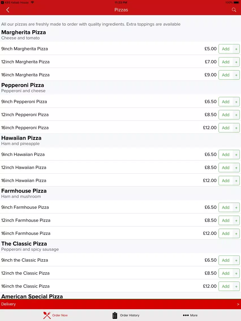241x321 pixels.
Task: Add 12inch Farmhouse Pizza to order
Action: [226, 220]
